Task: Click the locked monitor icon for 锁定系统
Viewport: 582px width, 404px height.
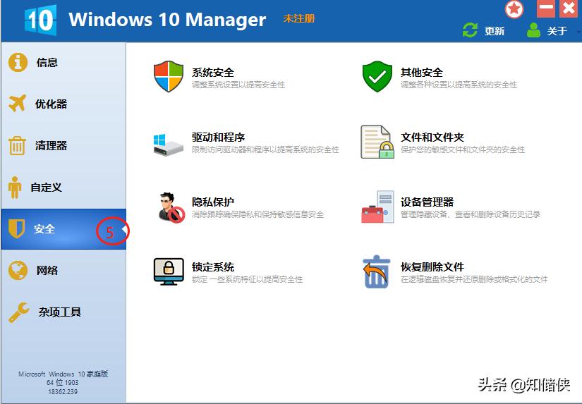Action: pos(169,271)
